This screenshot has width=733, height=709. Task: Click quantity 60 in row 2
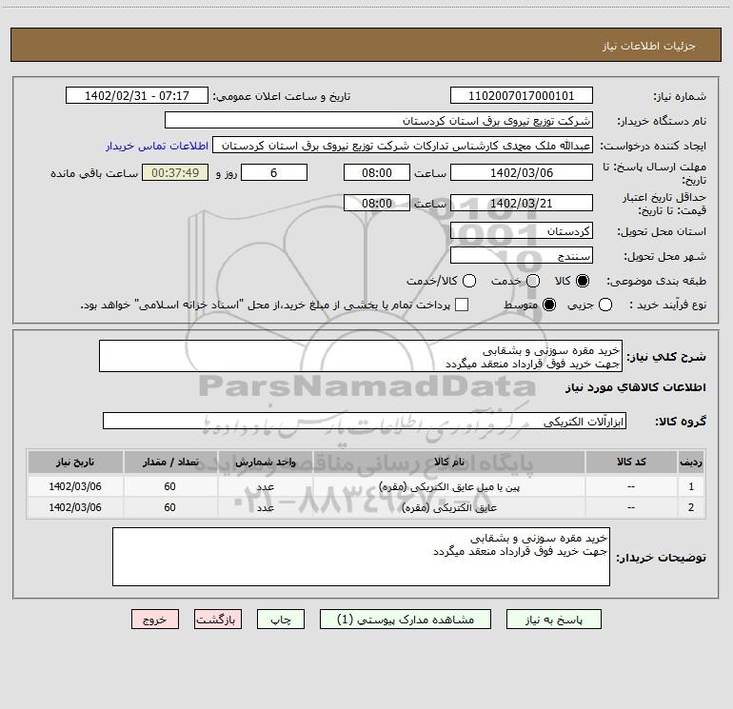pos(169,507)
